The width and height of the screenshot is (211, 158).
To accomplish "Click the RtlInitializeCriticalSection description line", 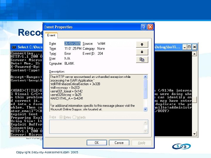I will tap(75, 84).
